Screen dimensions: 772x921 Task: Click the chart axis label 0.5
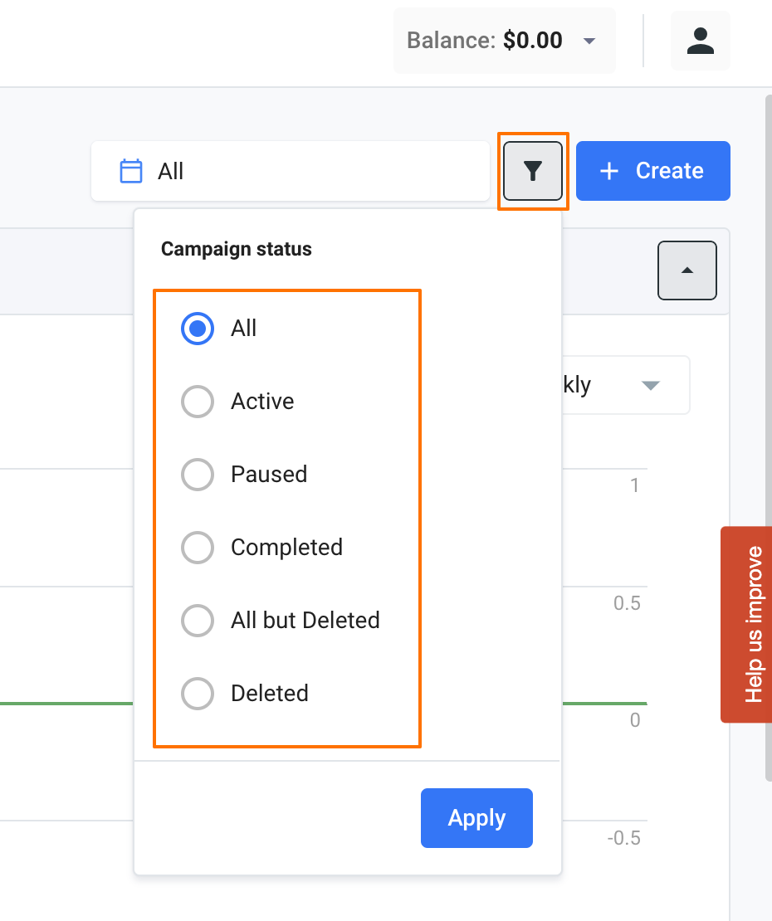(627, 603)
